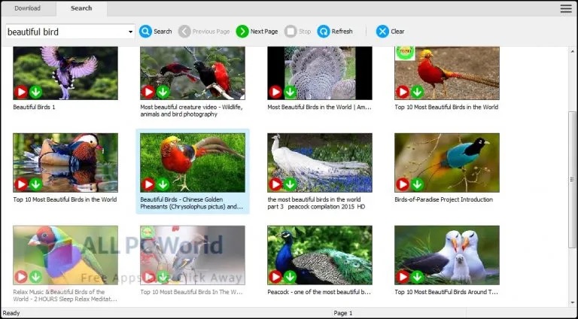Expand the search history dropdown arrow
This screenshot has width=578, height=319.
130,32
